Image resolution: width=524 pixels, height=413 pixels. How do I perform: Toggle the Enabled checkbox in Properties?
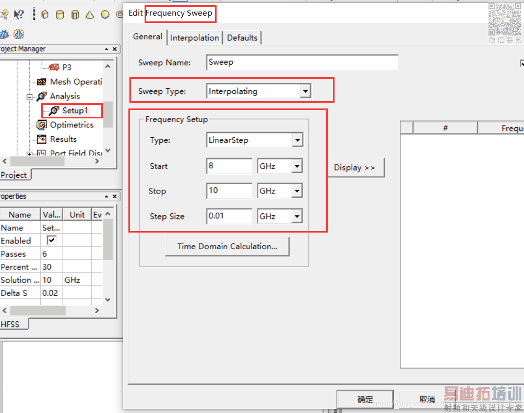(52, 240)
